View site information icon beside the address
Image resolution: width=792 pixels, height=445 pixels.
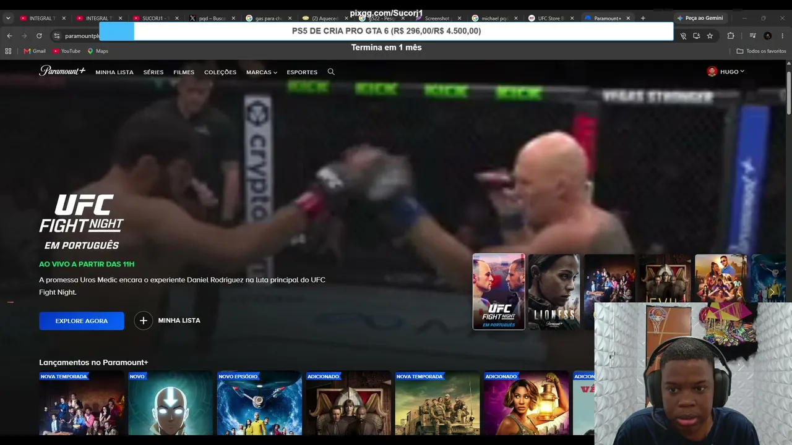[x=56, y=36]
